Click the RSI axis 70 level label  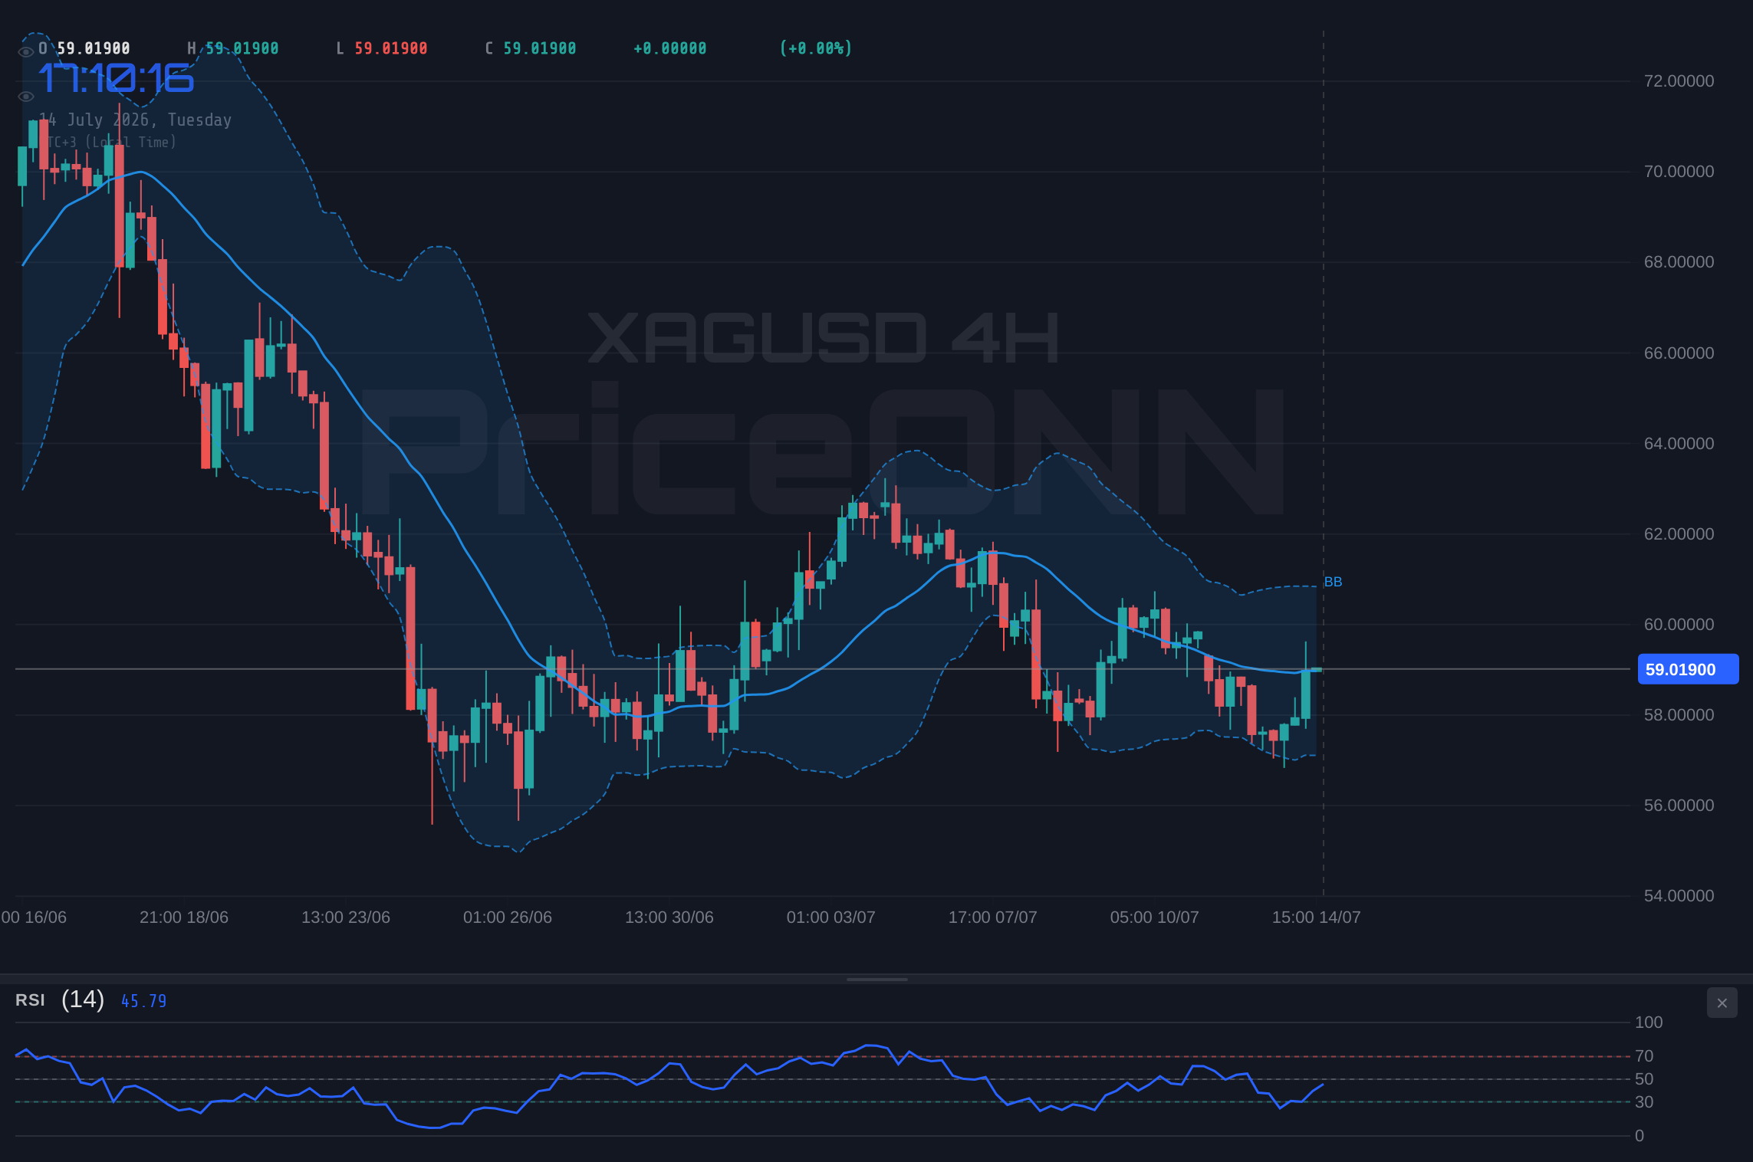pyautogui.click(x=1644, y=1056)
